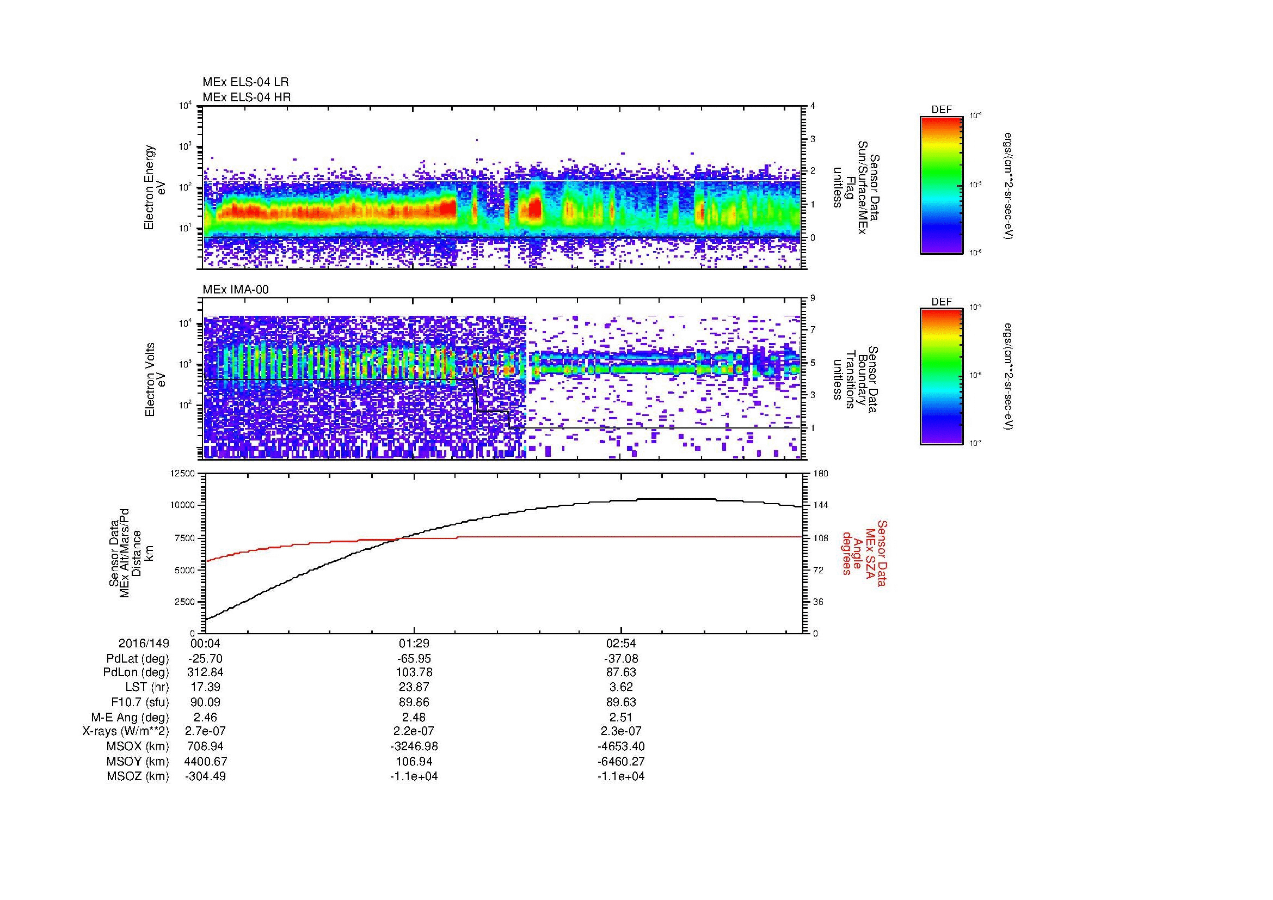The width and height of the screenshot is (1273, 900).
Task: Click the LST value '3.62'
Action: pyautogui.click(x=621, y=687)
